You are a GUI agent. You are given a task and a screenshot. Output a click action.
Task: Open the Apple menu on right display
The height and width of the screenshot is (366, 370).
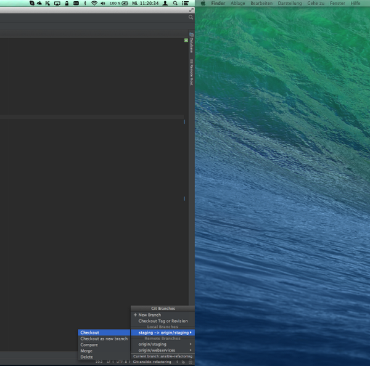[203, 3]
